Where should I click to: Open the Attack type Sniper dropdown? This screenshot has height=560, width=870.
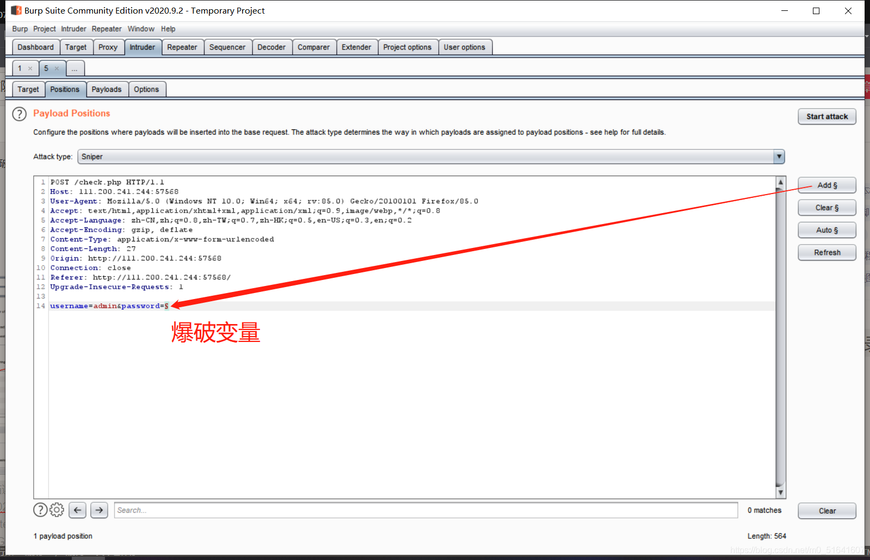[431, 157]
